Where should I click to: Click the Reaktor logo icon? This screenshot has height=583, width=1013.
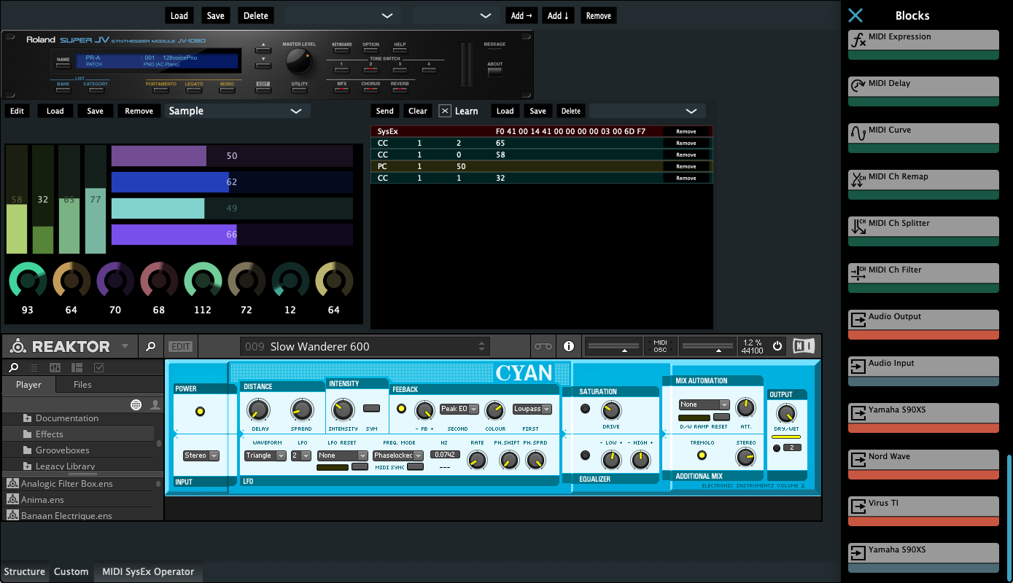click(x=18, y=346)
